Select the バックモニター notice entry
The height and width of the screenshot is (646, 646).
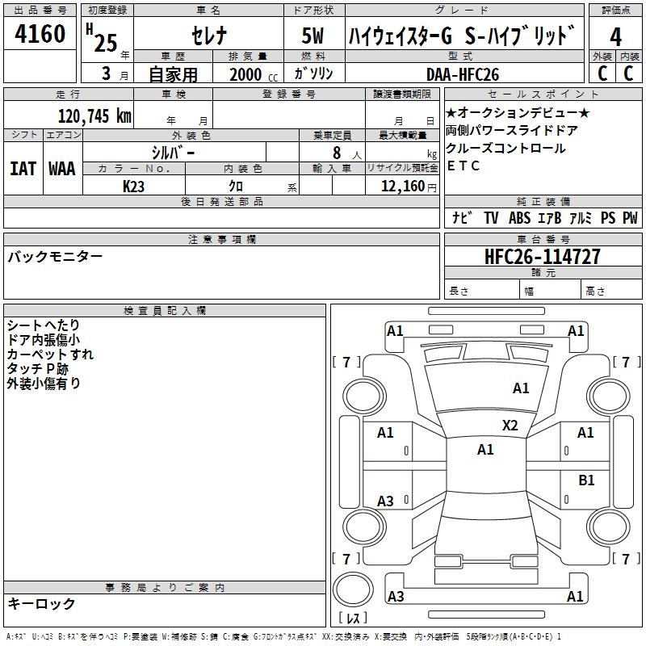55,257
